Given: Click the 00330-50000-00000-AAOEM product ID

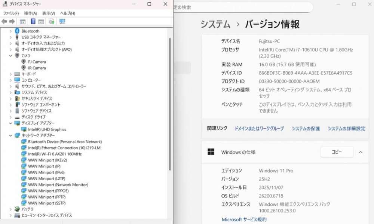Looking at the screenshot, I should pos(289,82).
